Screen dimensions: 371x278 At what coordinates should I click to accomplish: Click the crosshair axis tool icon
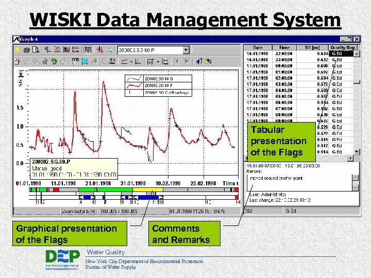[47, 49]
